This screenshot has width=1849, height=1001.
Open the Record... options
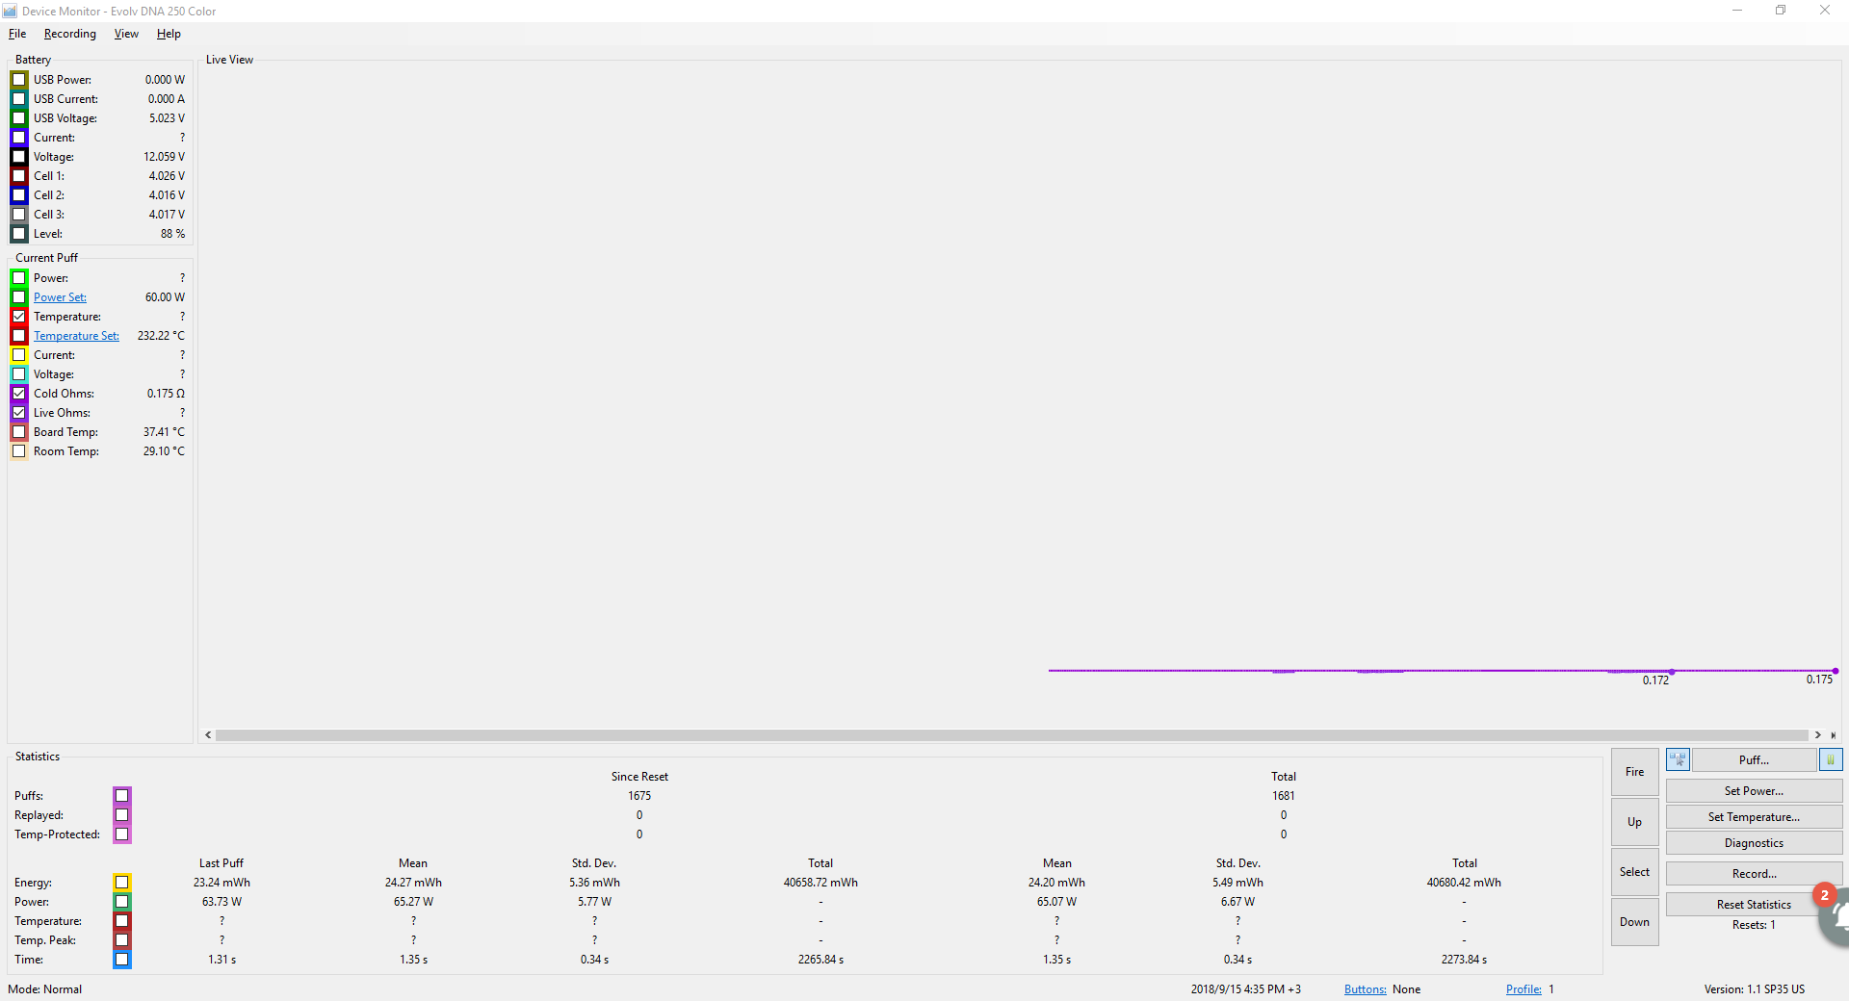1753,874
